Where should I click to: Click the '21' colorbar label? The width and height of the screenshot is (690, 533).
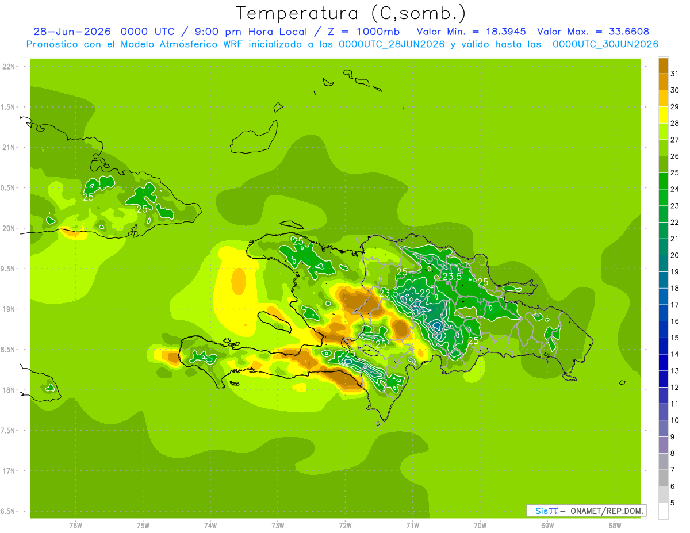click(x=675, y=239)
